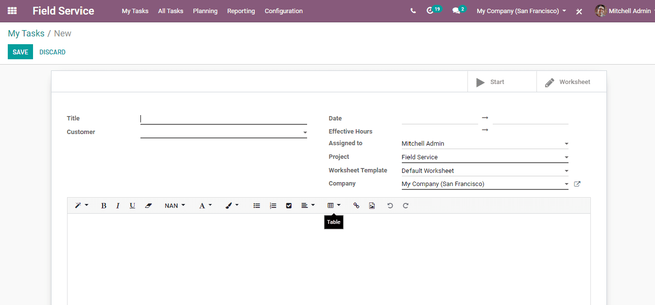Click the Start play icon
The height and width of the screenshot is (305, 655).
[x=481, y=82]
